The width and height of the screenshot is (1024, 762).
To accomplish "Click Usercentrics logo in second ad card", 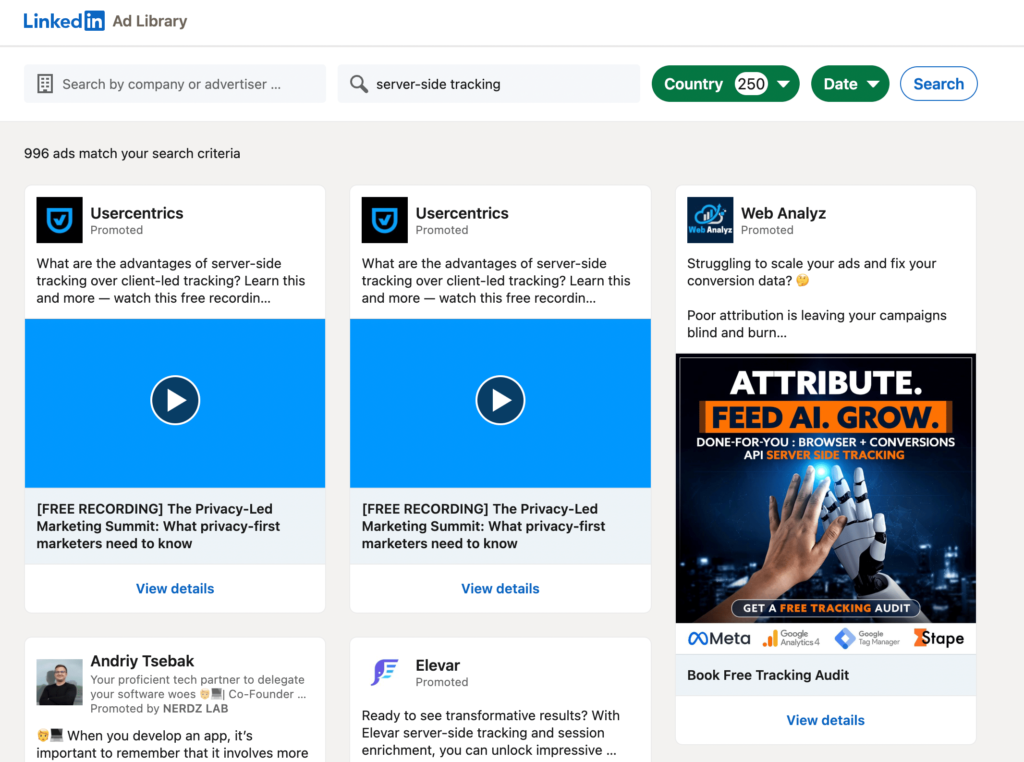I will point(385,220).
